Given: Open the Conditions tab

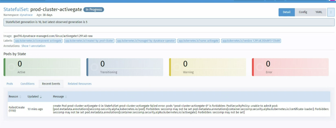Looking at the screenshot, I should 27,84.
